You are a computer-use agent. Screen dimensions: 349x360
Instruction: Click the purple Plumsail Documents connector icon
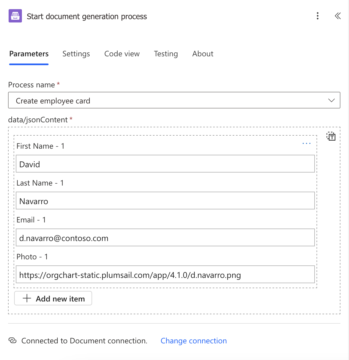coord(15,16)
